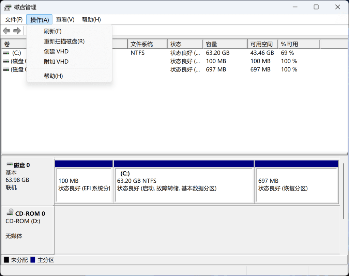
Task: Click the back navigation arrow icon
Action: pos(6,31)
